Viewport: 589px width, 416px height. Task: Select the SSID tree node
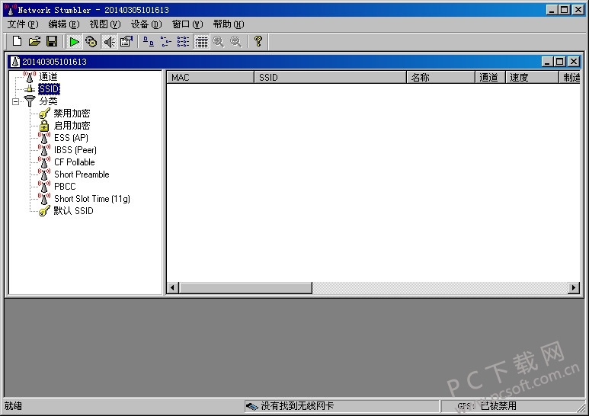(x=50, y=89)
